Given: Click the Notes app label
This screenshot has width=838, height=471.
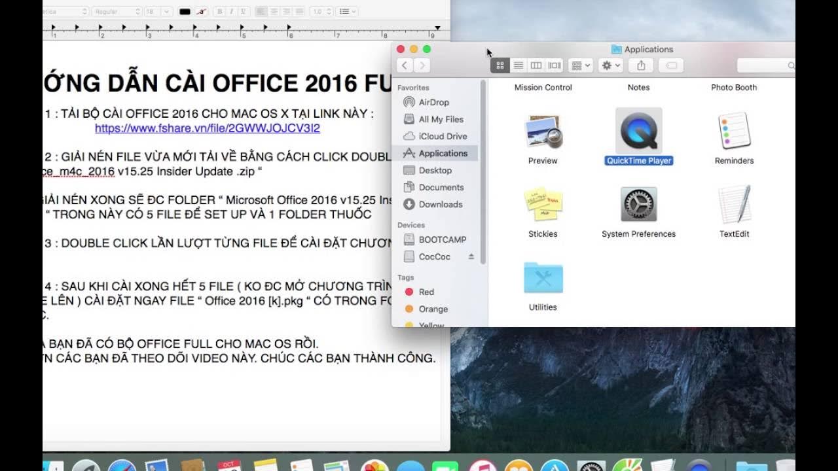Looking at the screenshot, I should tap(639, 87).
